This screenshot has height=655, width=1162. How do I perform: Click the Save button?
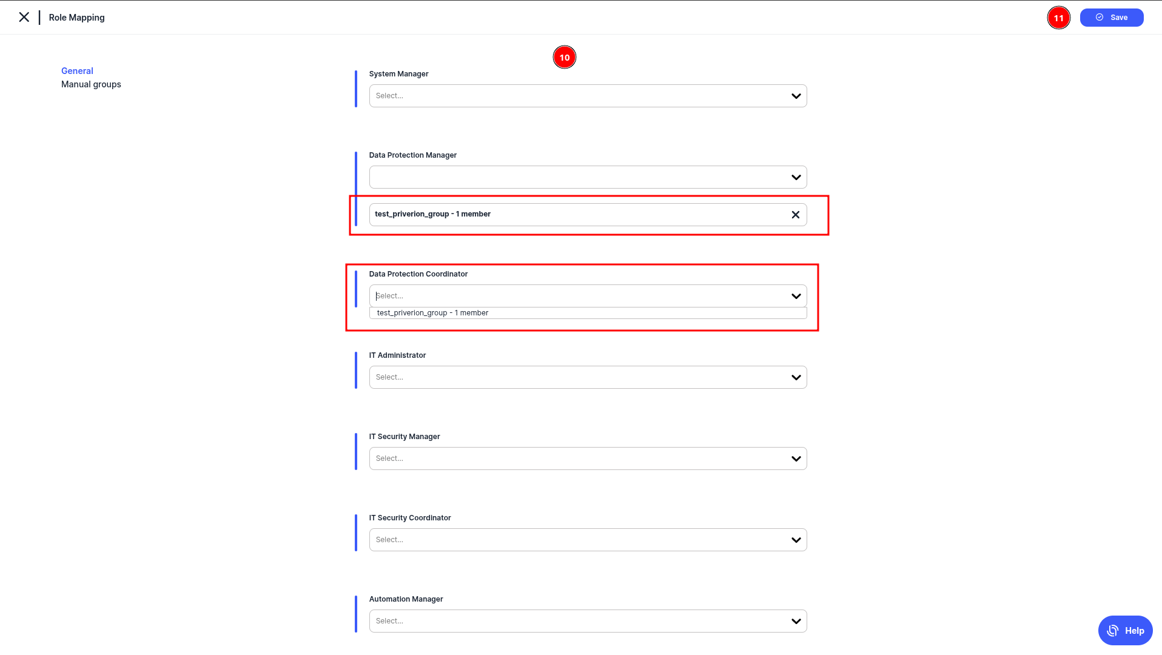(x=1111, y=18)
